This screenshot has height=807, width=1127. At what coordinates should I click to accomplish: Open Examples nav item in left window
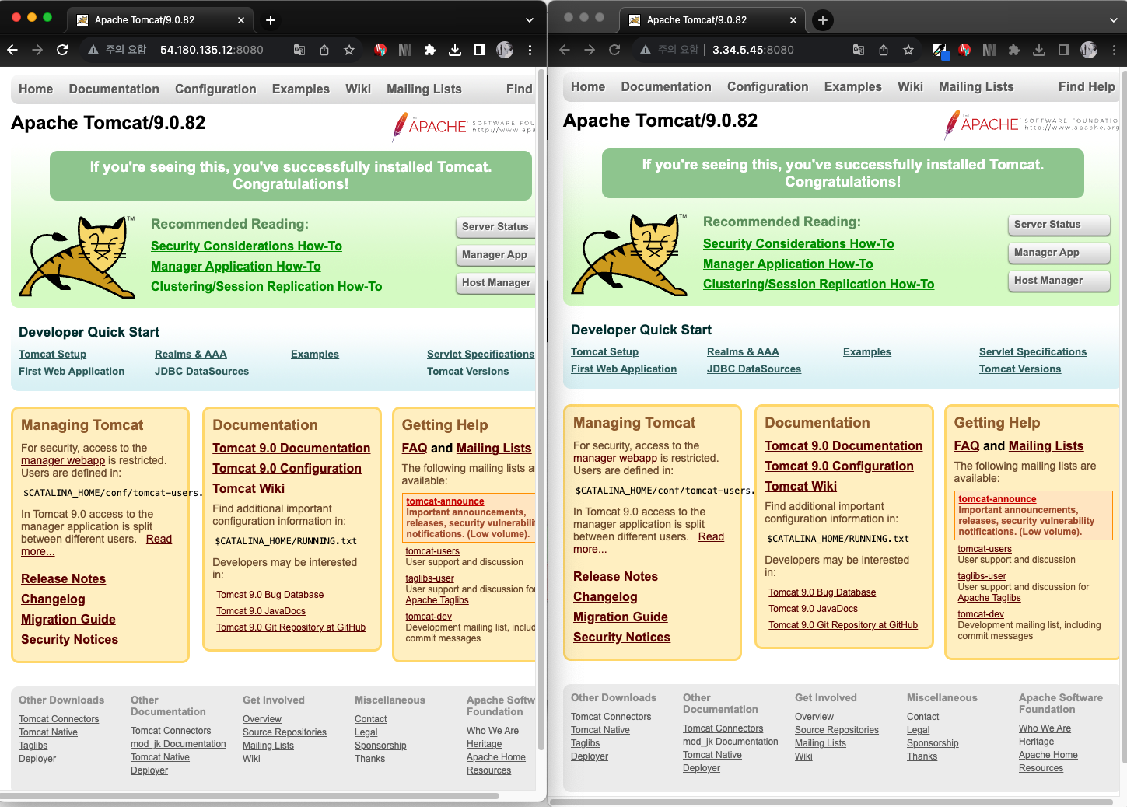[301, 89]
